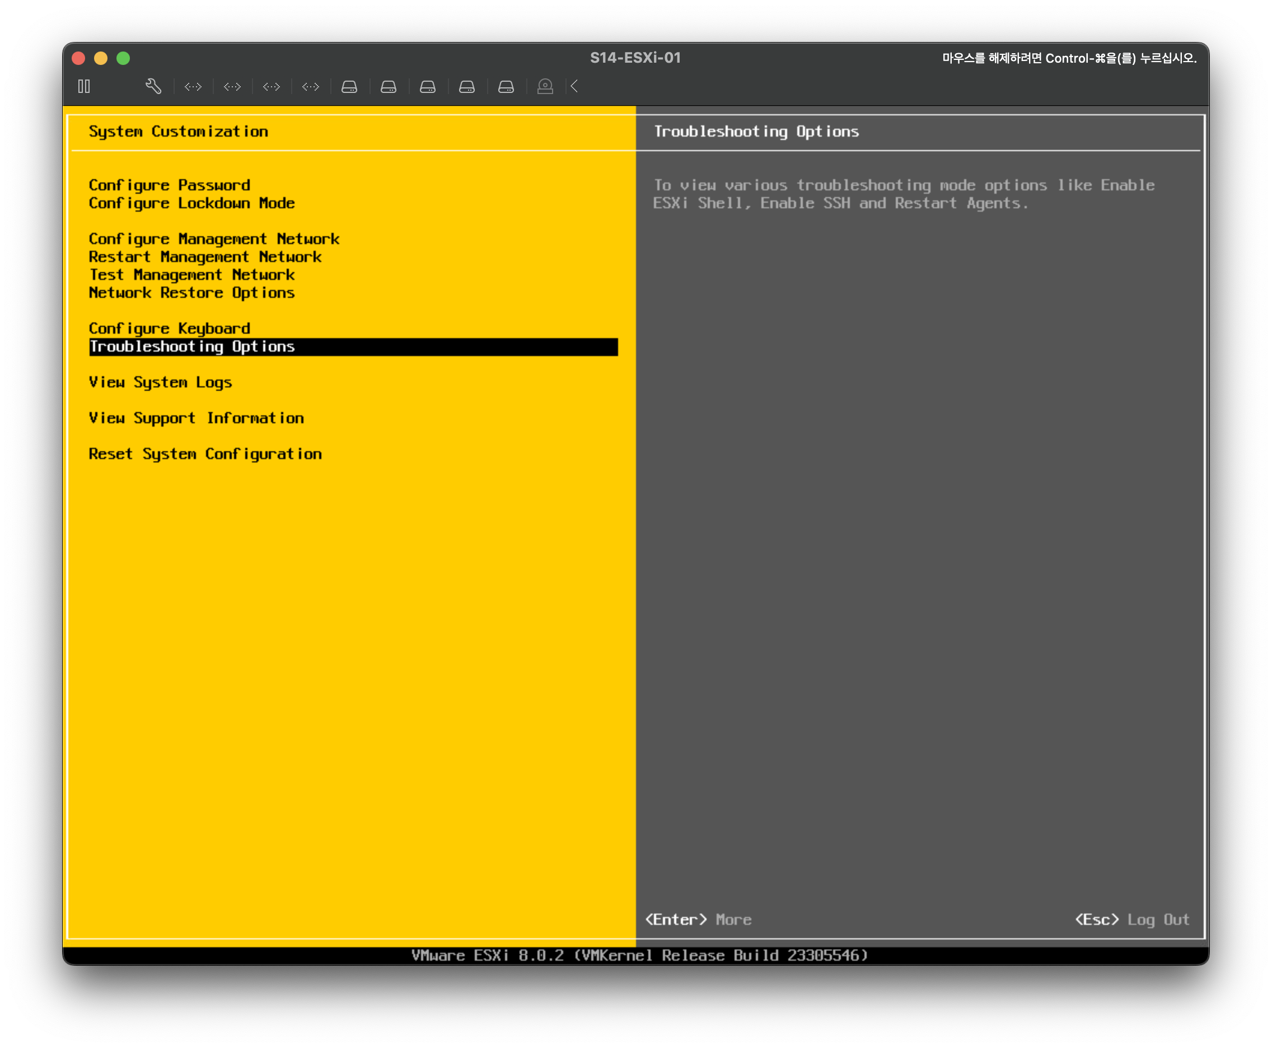Click the third hard disk icon

click(x=427, y=87)
